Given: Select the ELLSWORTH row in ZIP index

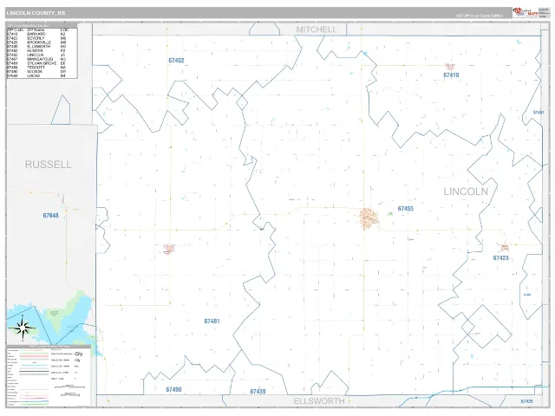Looking at the screenshot, I should (36, 47).
